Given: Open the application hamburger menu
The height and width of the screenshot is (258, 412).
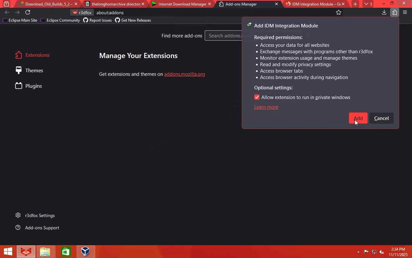Looking at the screenshot, I should (405, 13).
